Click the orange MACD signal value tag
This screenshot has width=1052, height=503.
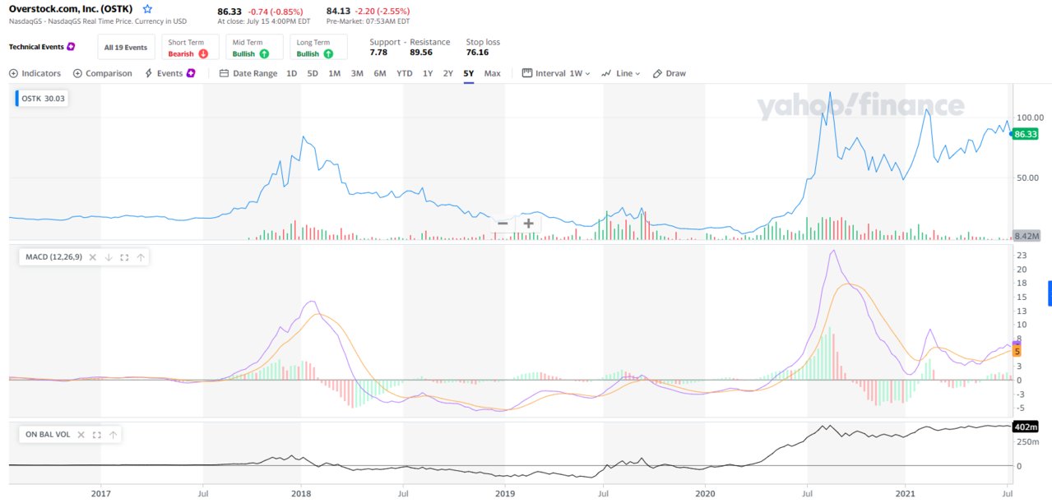click(x=1017, y=351)
